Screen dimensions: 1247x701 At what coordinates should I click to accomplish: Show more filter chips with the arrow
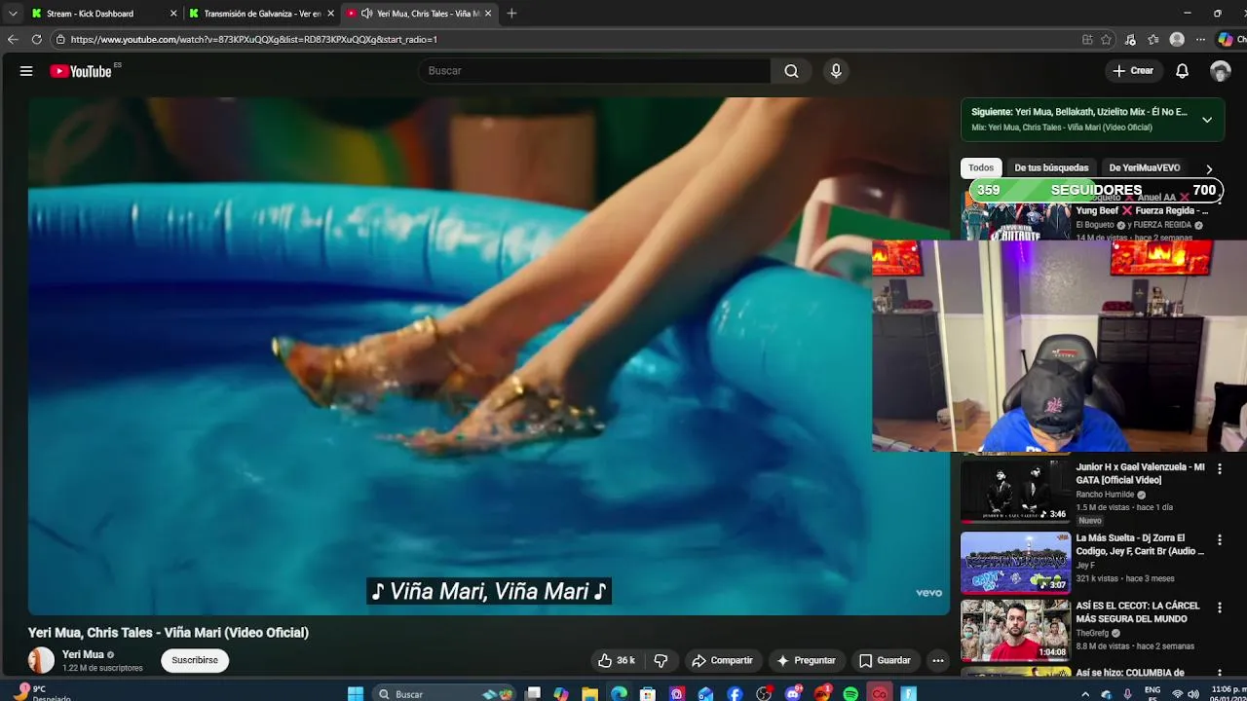point(1209,168)
